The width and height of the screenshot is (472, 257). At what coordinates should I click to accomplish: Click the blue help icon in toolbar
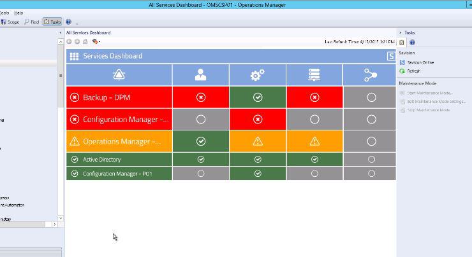68,22
